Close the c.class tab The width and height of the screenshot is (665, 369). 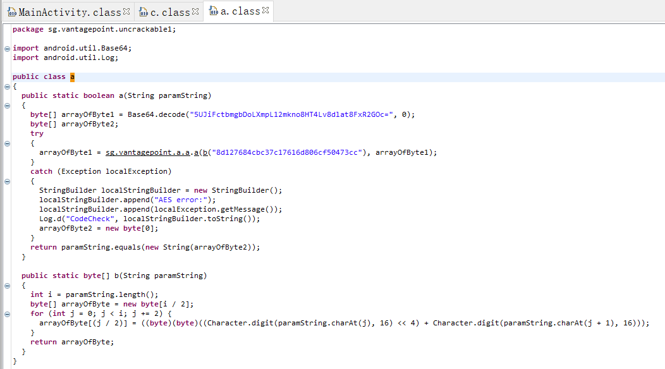195,11
